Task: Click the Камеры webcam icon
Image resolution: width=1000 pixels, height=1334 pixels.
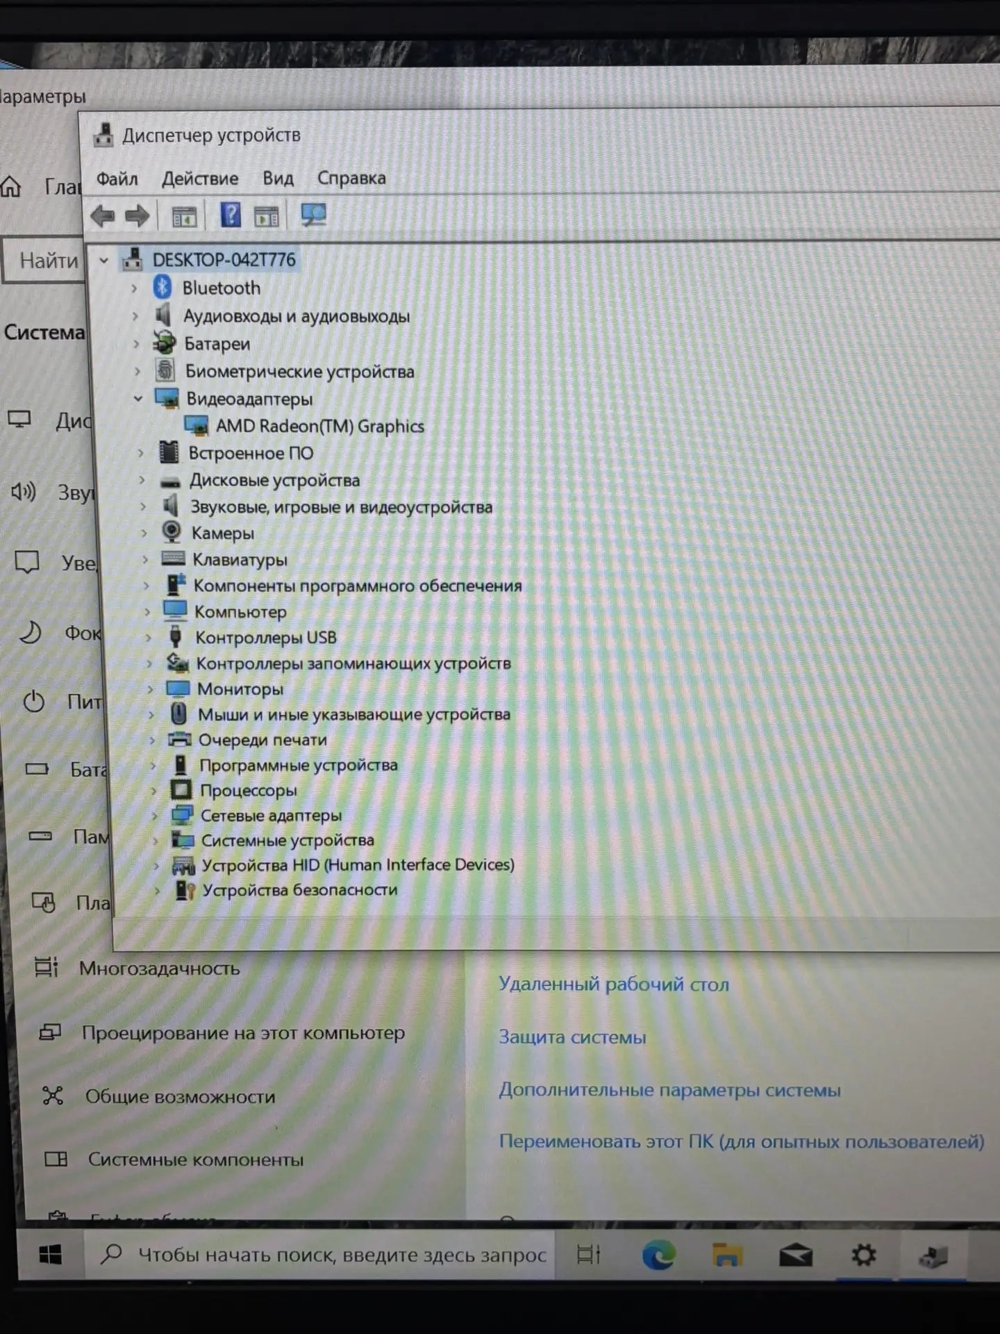Action: 171,532
